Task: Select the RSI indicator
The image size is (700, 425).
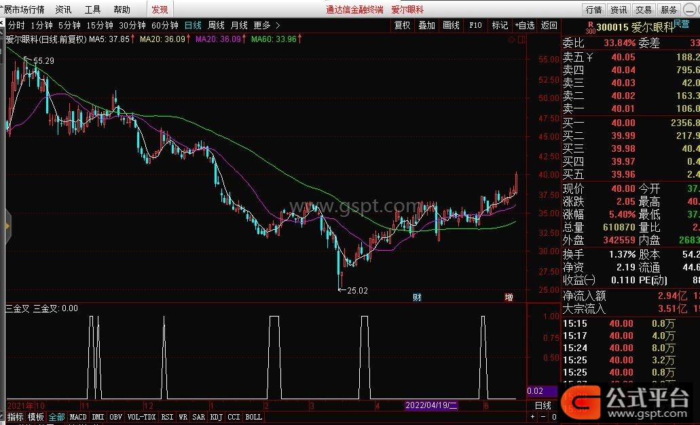Action: (168, 417)
